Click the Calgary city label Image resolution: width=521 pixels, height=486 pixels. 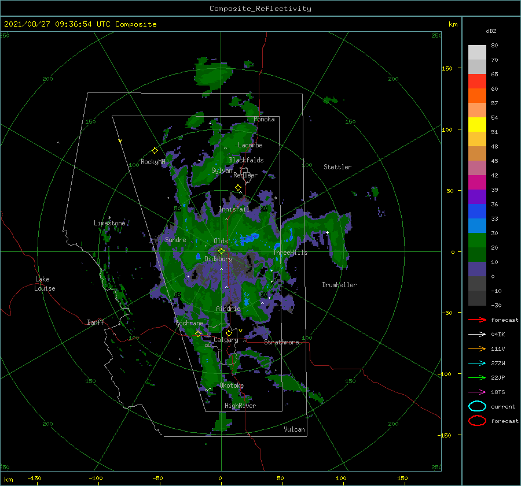[x=226, y=340]
